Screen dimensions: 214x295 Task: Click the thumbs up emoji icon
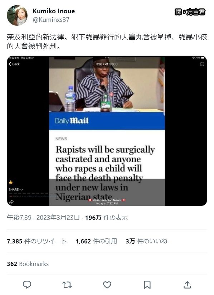pyautogui.click(x=11, y=182)
